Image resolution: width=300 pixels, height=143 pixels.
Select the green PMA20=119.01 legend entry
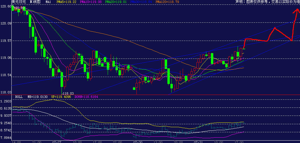click(116, 2)
